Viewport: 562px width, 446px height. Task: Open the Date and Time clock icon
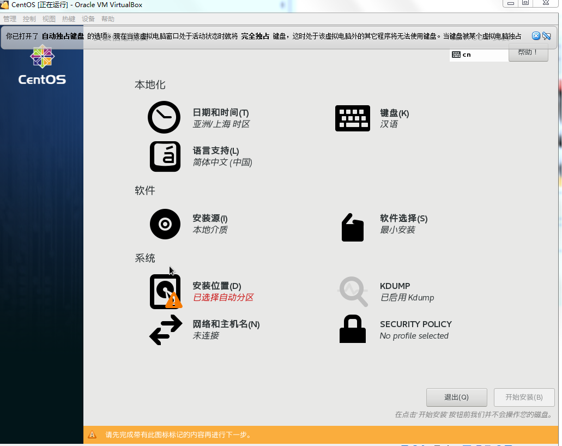(x=164, y=117)
